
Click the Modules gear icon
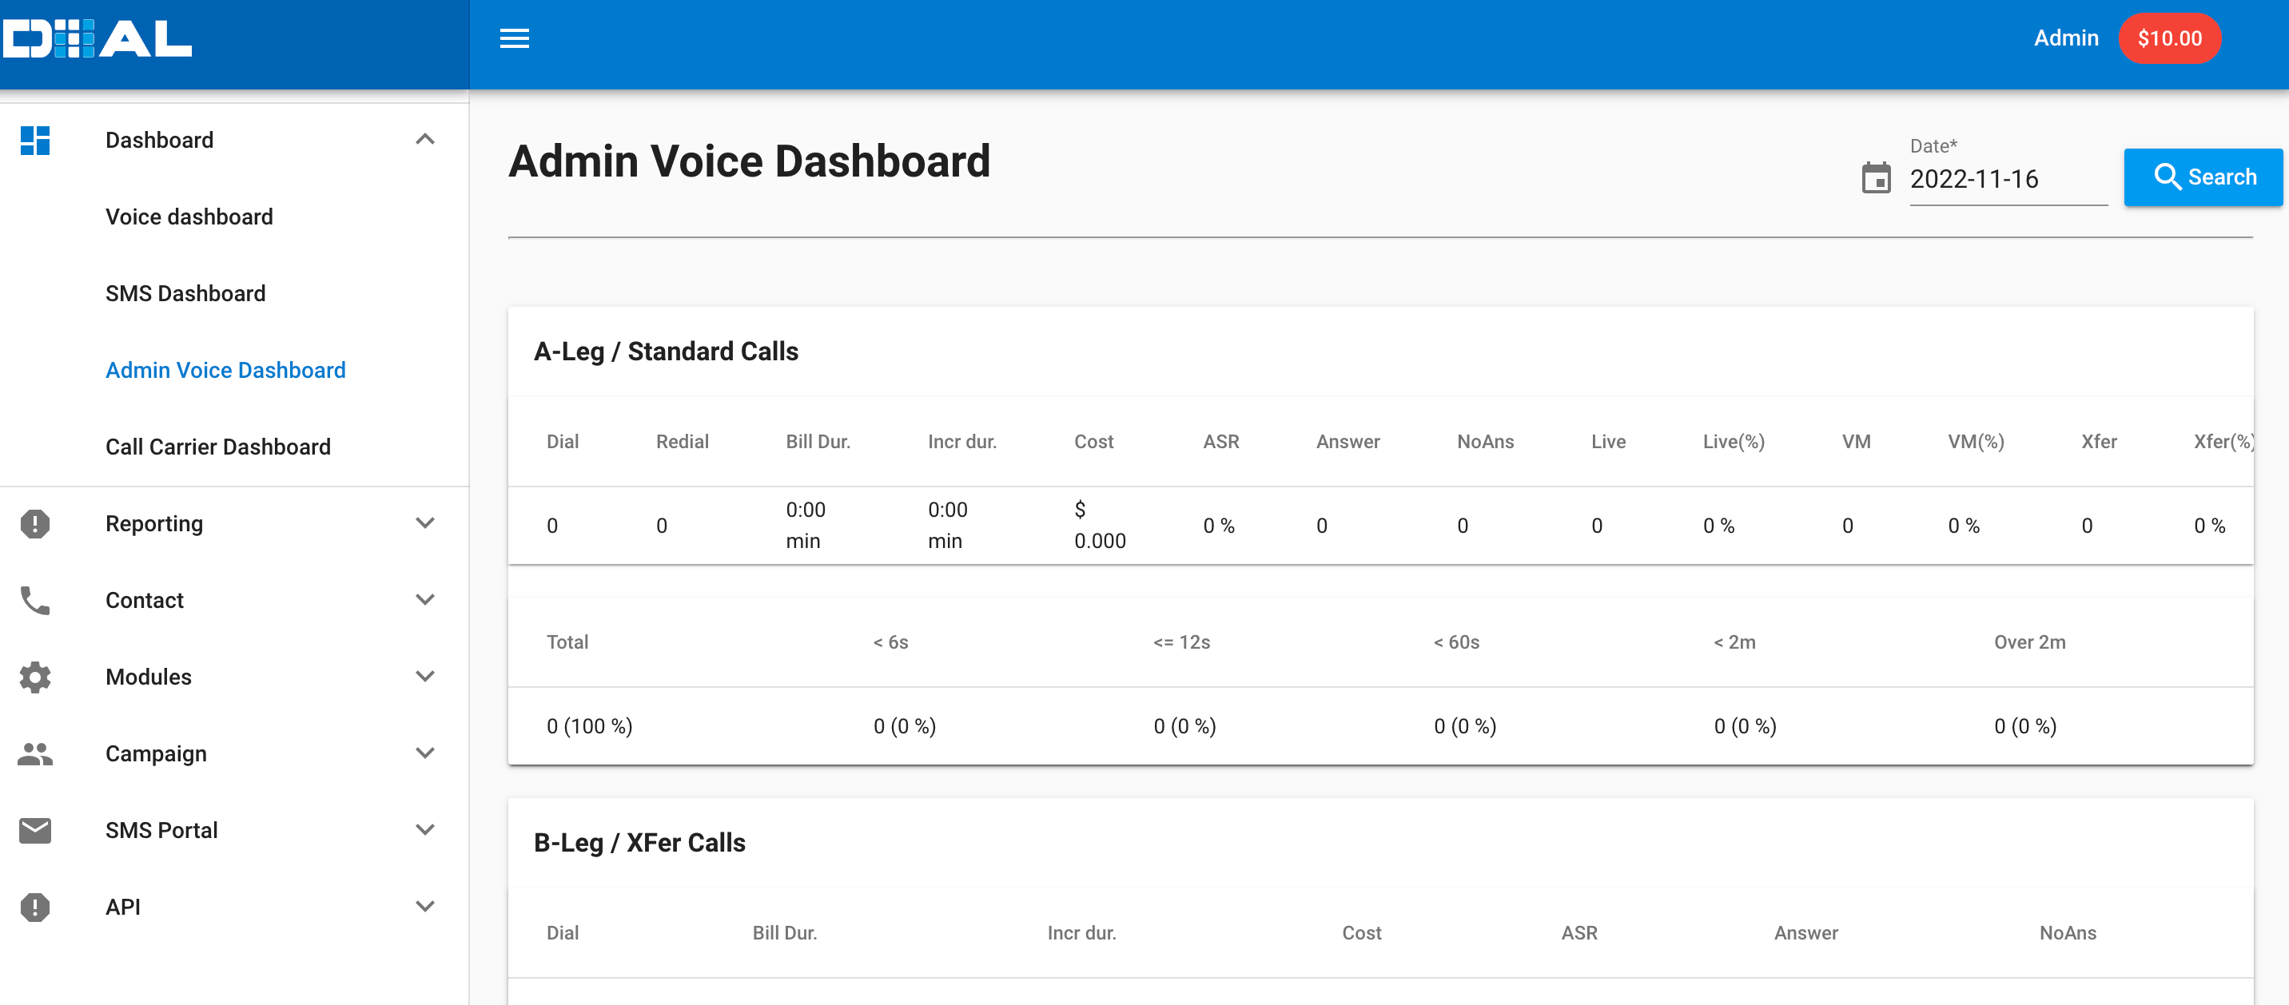pos(34,677)
